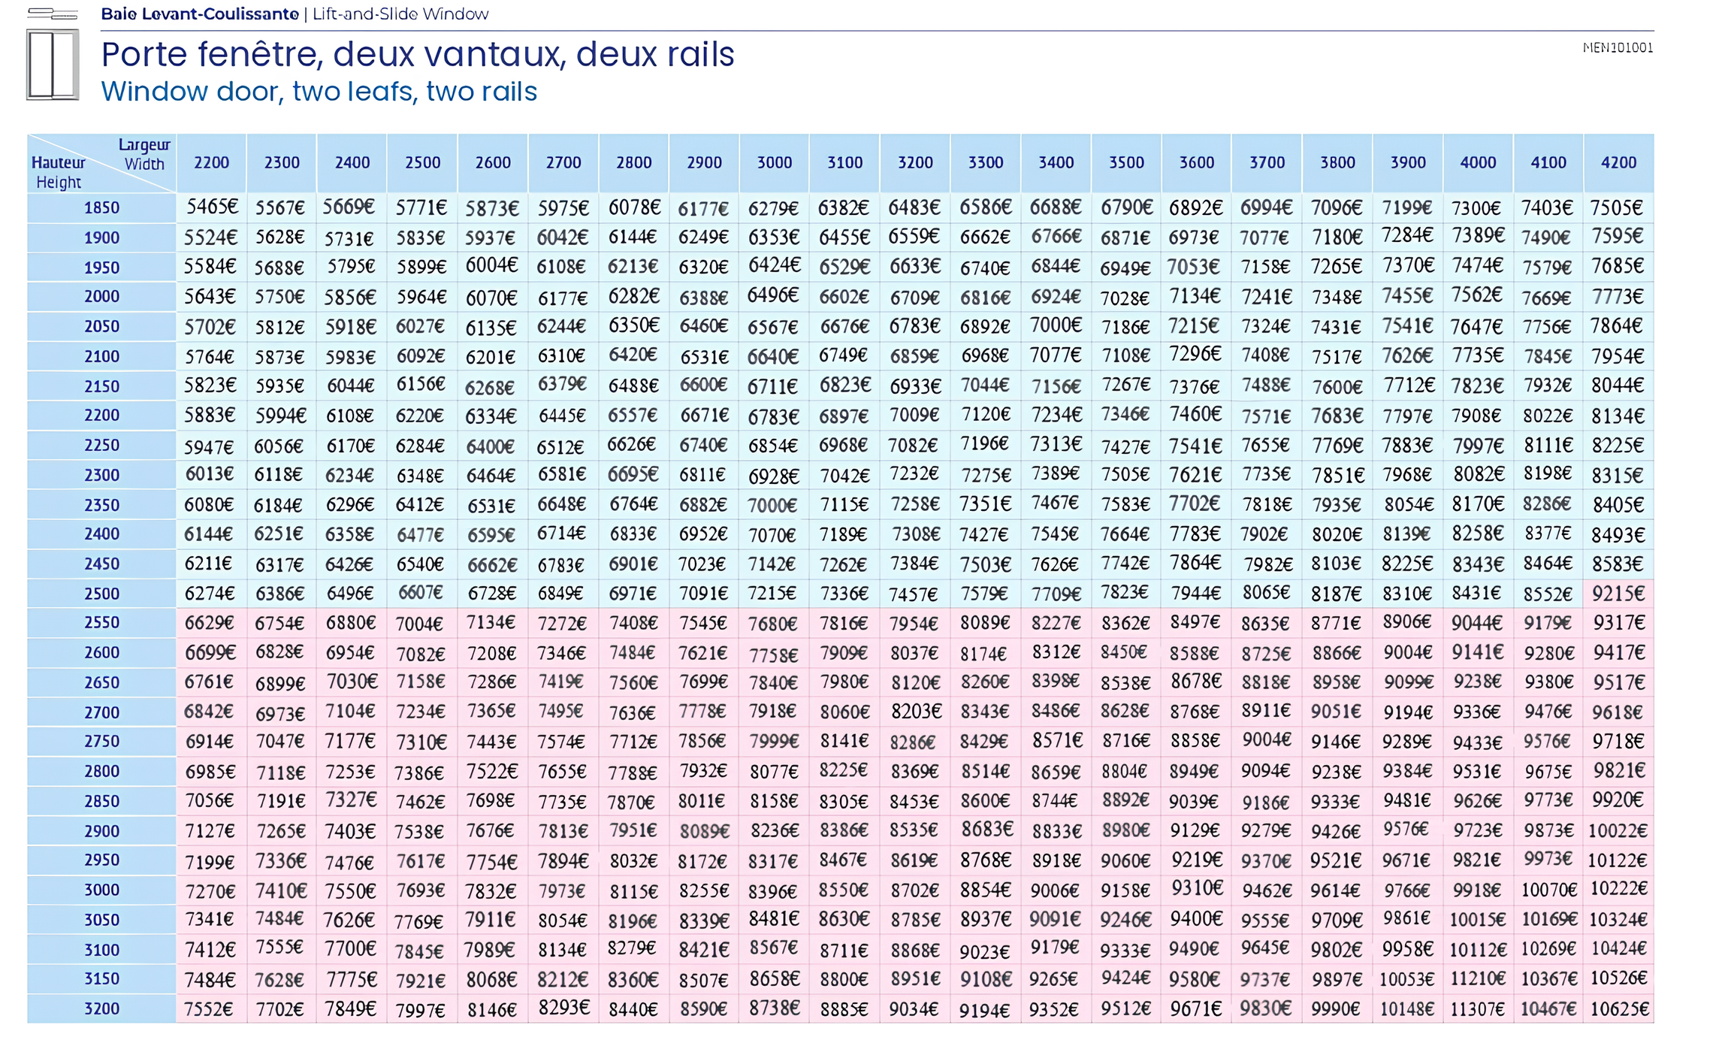Click the sliding window door diagram icon
1722x1052 pixels.
53,65
